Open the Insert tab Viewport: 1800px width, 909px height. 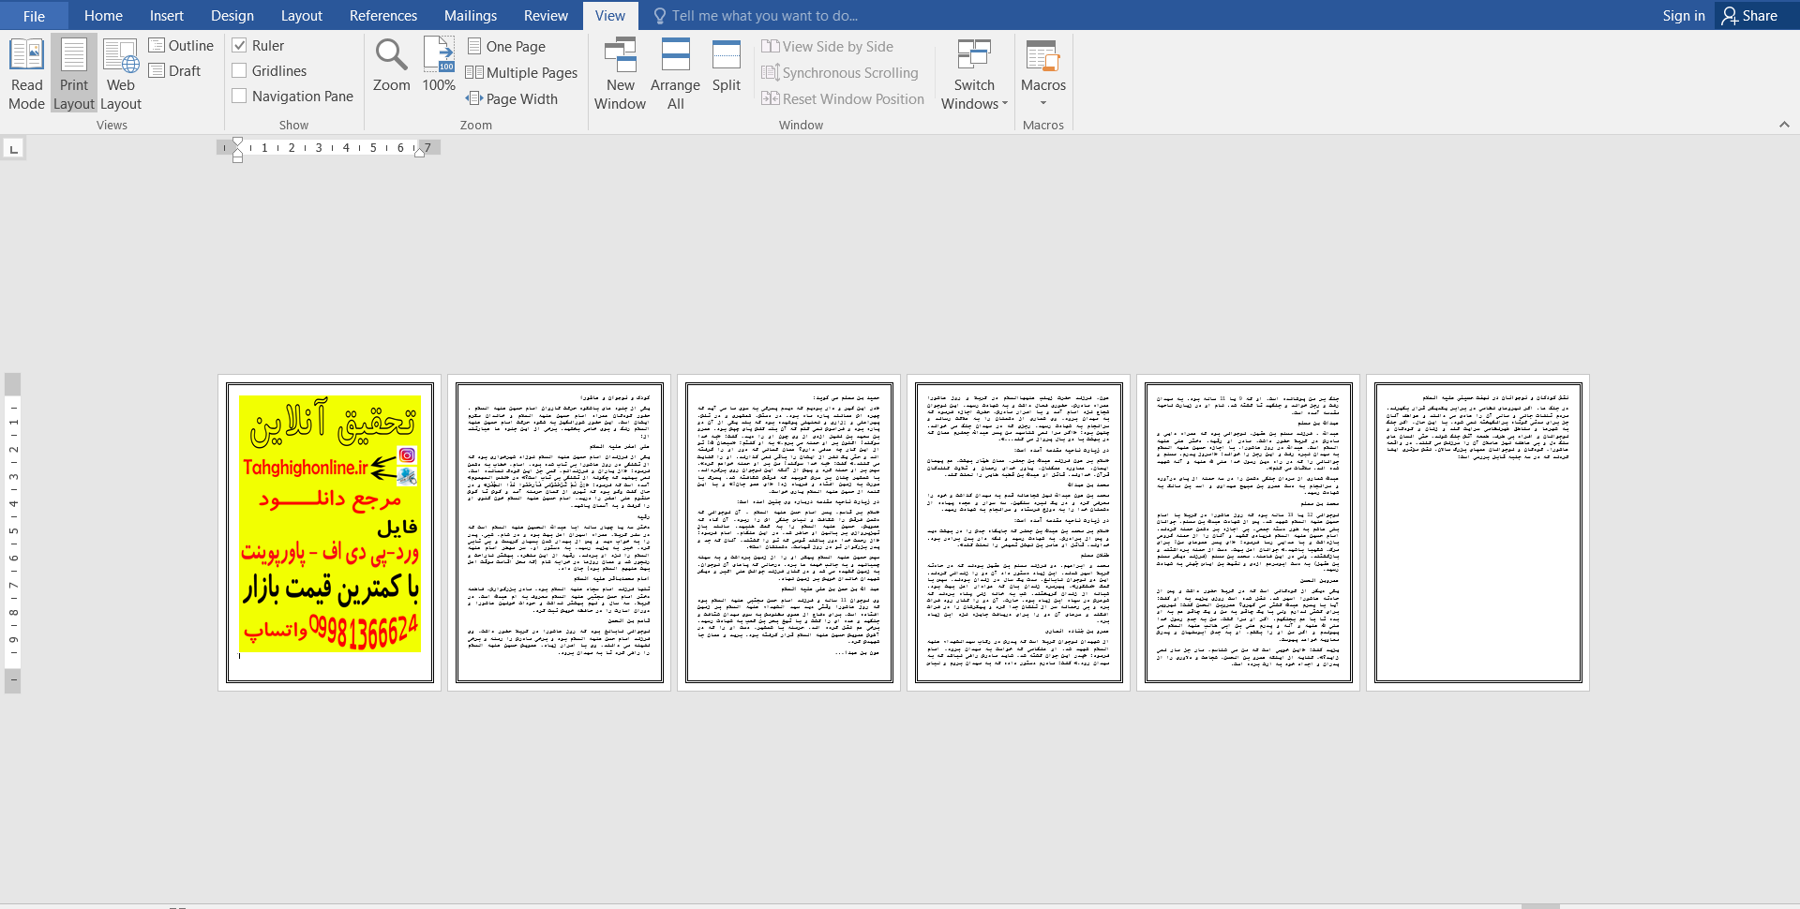click(167, 15)
